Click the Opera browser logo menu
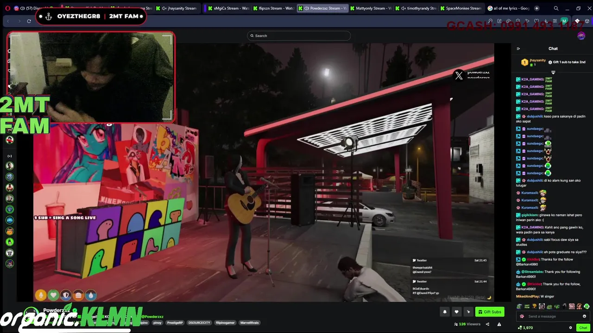593x333 pixels. [x=7, y=8]
